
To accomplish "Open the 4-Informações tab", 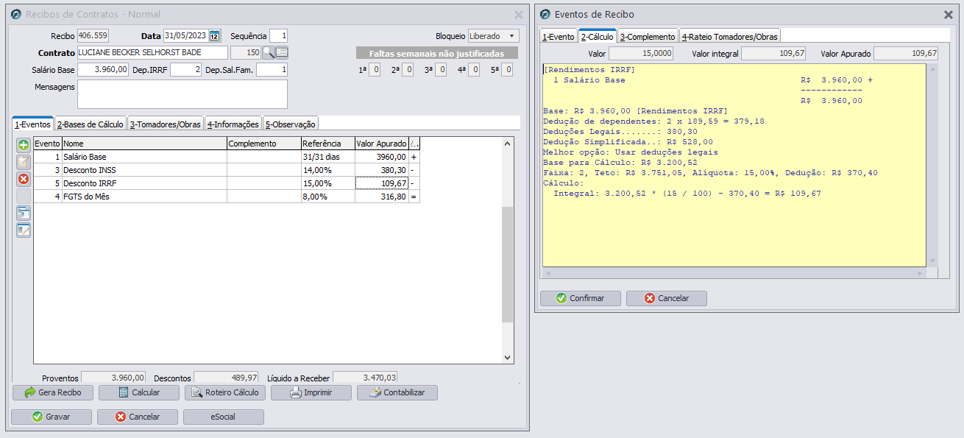I will point(233,124).
